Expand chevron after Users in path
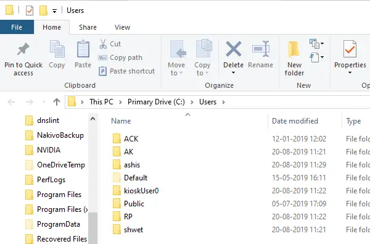The image size is (370, 244). (223, 102)
